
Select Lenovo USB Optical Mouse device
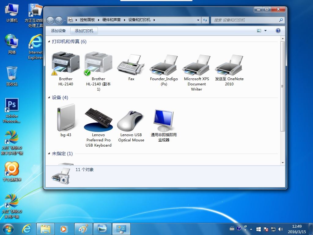click(131, 126)
